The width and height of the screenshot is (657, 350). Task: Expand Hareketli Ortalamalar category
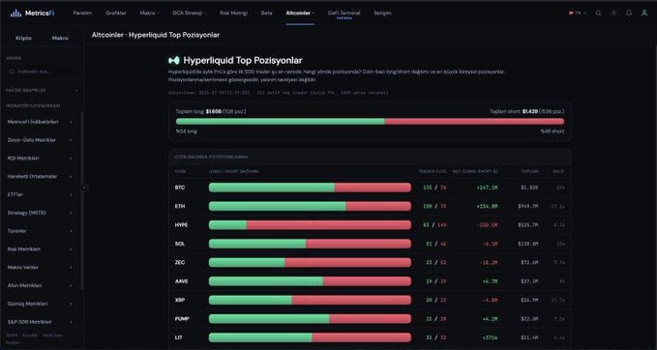point(41,176)
